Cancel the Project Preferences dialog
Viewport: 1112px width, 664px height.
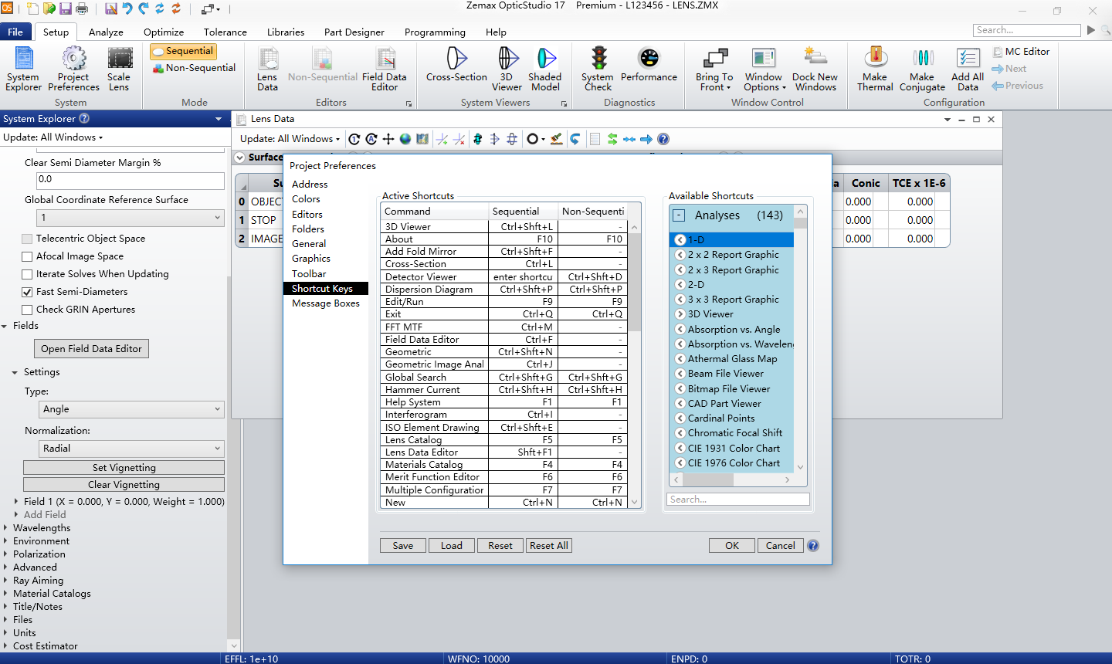click(781, 545)
